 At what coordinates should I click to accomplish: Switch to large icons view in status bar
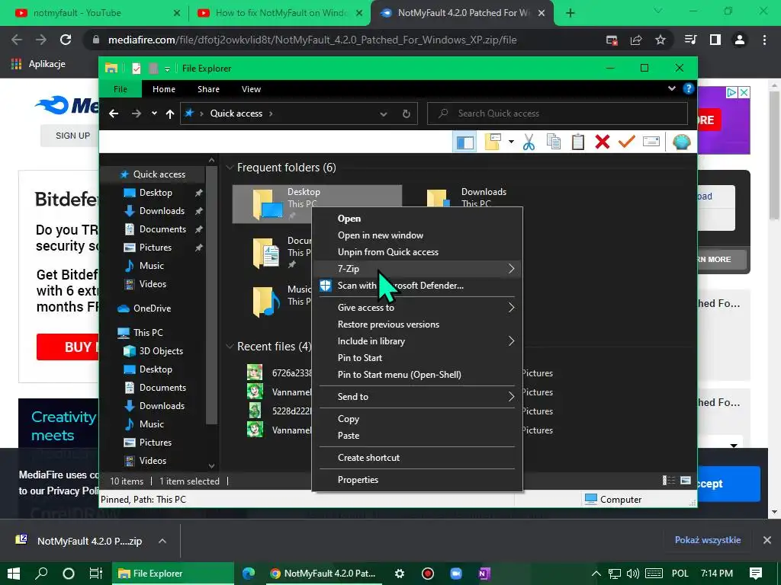[686, 481]
